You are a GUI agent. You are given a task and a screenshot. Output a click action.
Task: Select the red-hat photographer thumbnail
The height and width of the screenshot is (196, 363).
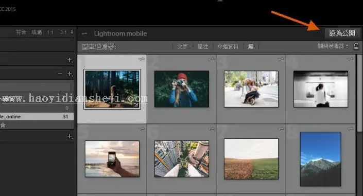tap(182, 89)
